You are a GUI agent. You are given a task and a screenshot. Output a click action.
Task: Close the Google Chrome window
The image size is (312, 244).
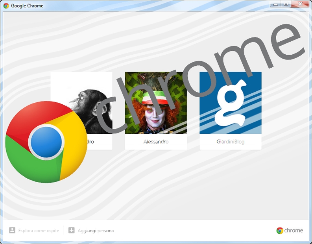click(x=300, y=4)
